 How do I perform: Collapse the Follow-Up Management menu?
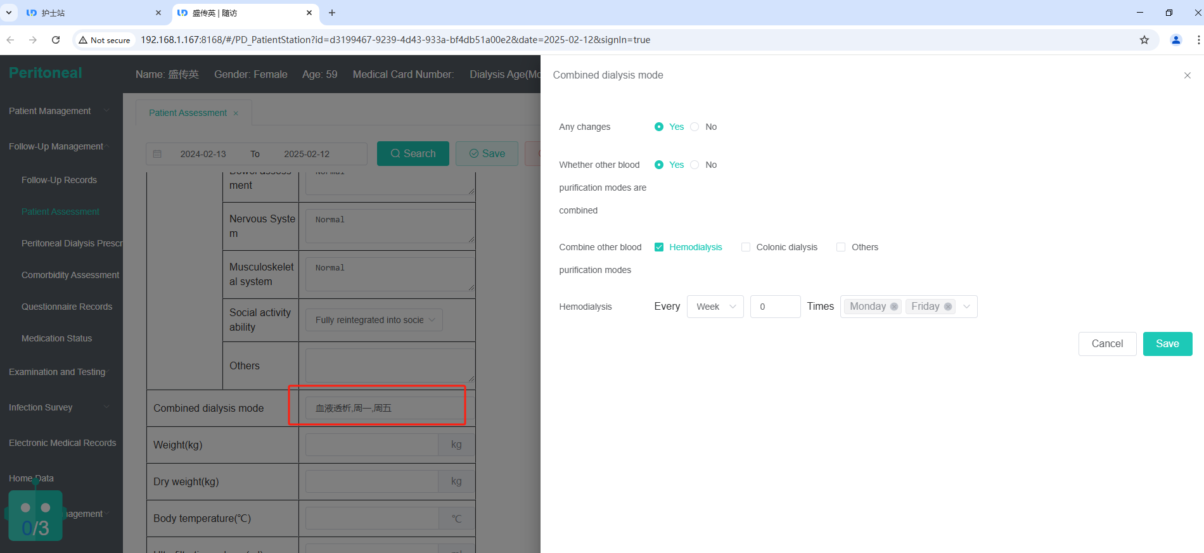point(61,146)
